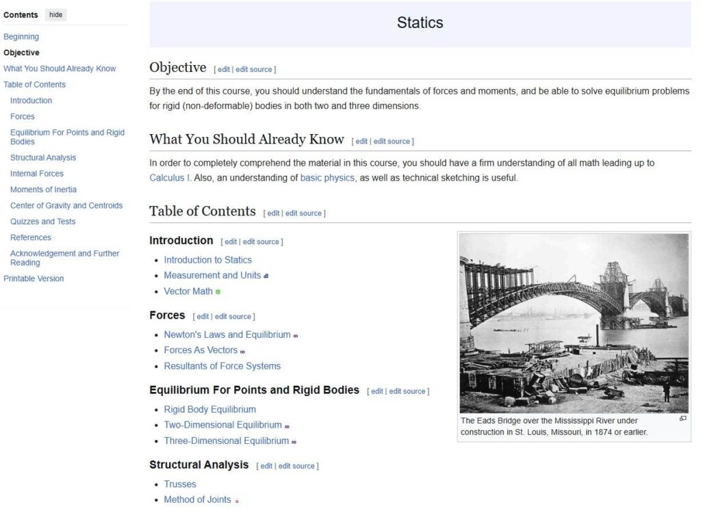Click the green progress icon beside Vector Math
The image size is (701, 509).
tap(217, 291)
